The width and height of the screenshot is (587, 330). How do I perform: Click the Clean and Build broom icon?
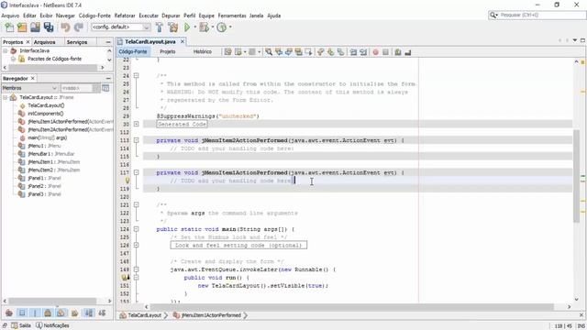(x=173, y=27)
